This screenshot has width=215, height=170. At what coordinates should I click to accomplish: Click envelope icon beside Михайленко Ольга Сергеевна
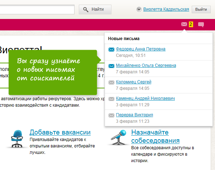[111, 66]
